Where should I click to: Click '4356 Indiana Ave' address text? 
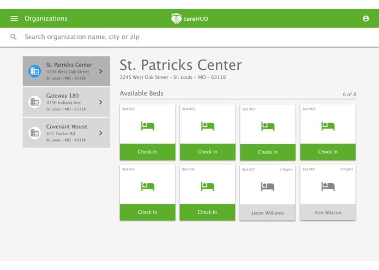pyautogui.click(x=64, y=103)
